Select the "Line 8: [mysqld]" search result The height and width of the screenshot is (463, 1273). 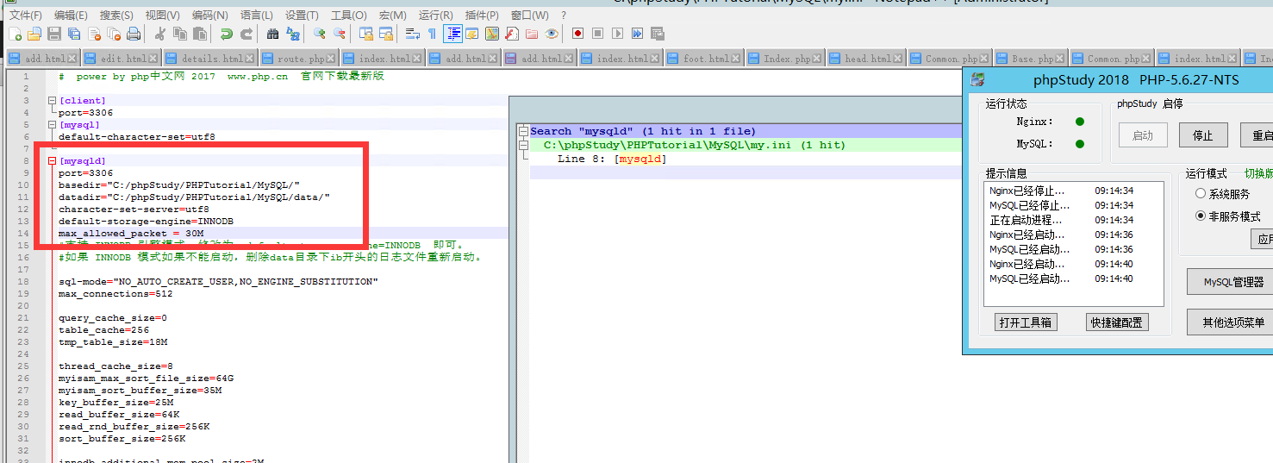611,159
